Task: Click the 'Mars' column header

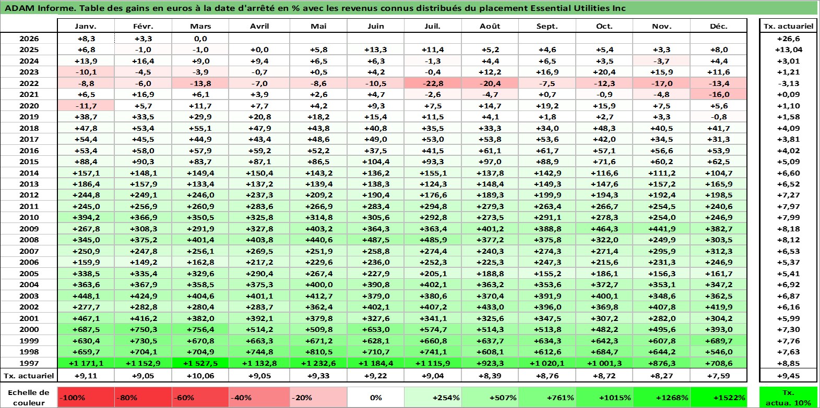Action: pos(201,26)
